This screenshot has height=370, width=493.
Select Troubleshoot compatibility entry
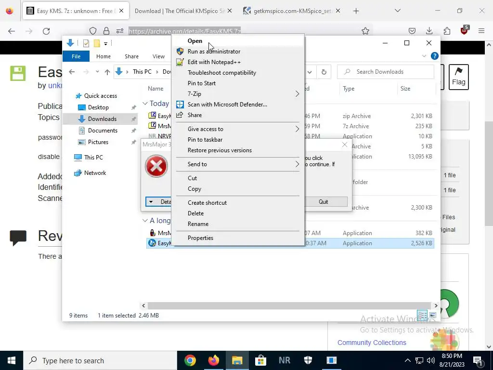pos(221,73)
